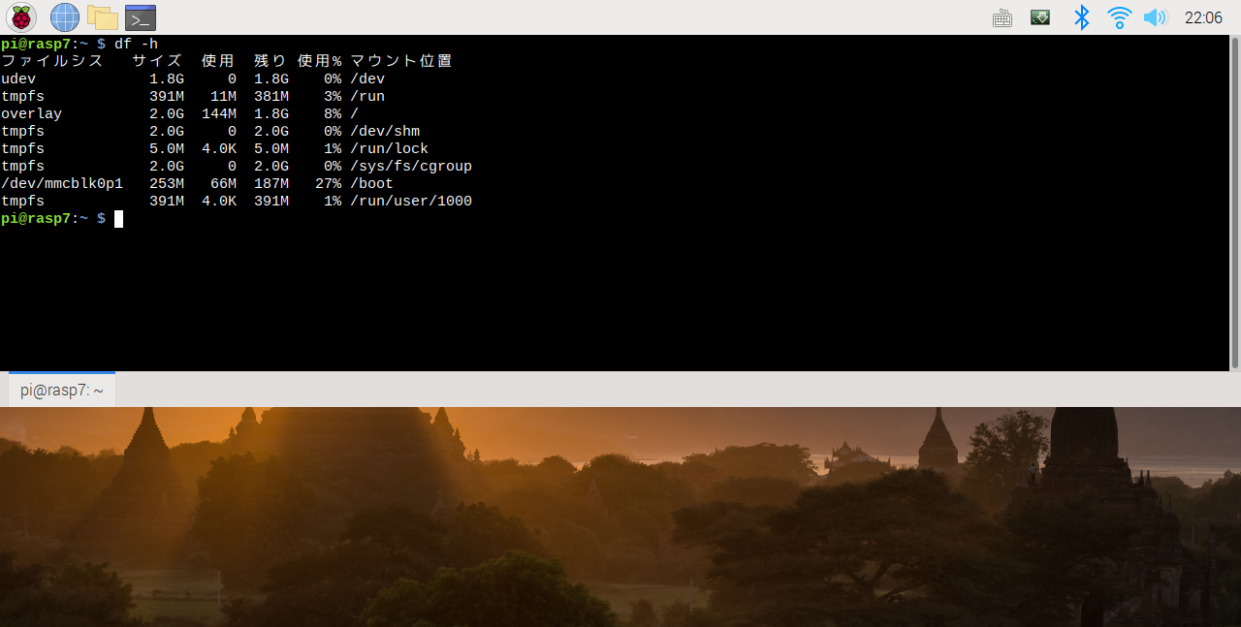Screen dimensions: 1241x627
Task: Click the /boot mount point
Action: (371, 183)
